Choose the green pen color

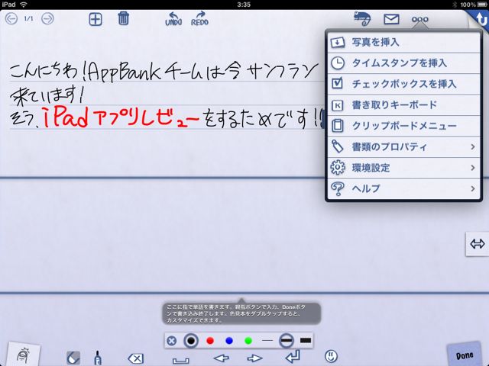click(248, 341)
